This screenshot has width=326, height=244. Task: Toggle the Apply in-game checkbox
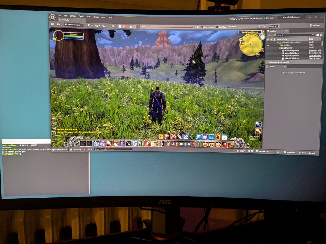pyautogui.click(x=202, y=27)
